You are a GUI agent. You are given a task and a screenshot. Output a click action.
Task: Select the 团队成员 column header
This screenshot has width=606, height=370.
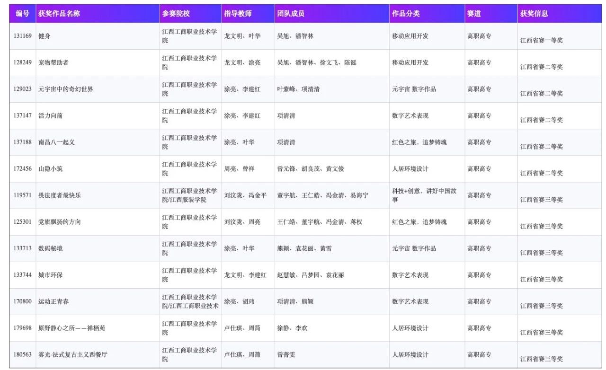291,14
